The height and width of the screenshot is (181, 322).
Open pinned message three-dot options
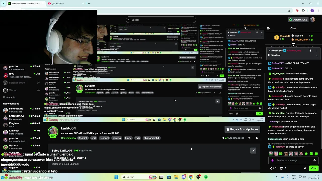coord(317,51)
